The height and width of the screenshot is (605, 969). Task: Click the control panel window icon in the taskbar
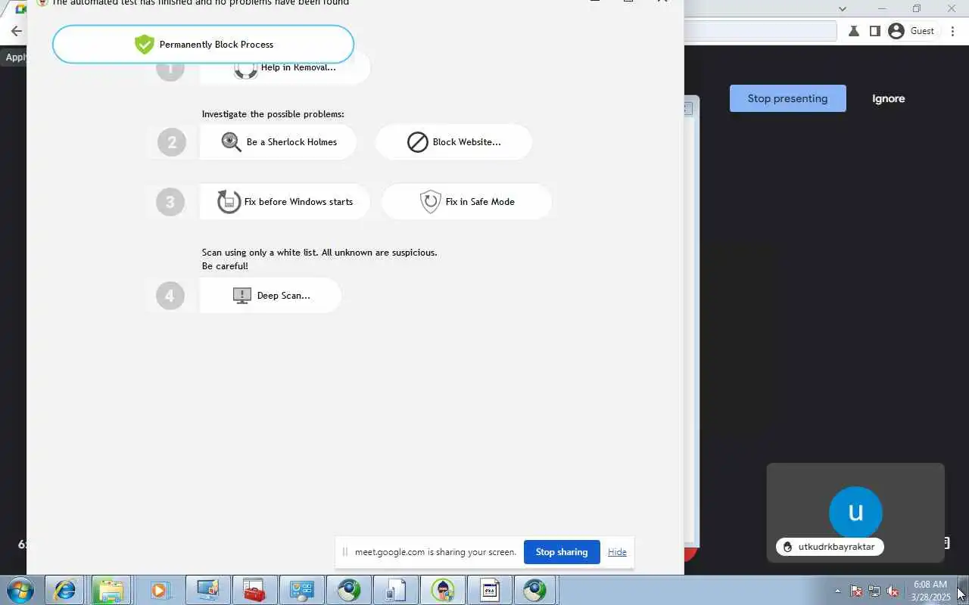301,590
